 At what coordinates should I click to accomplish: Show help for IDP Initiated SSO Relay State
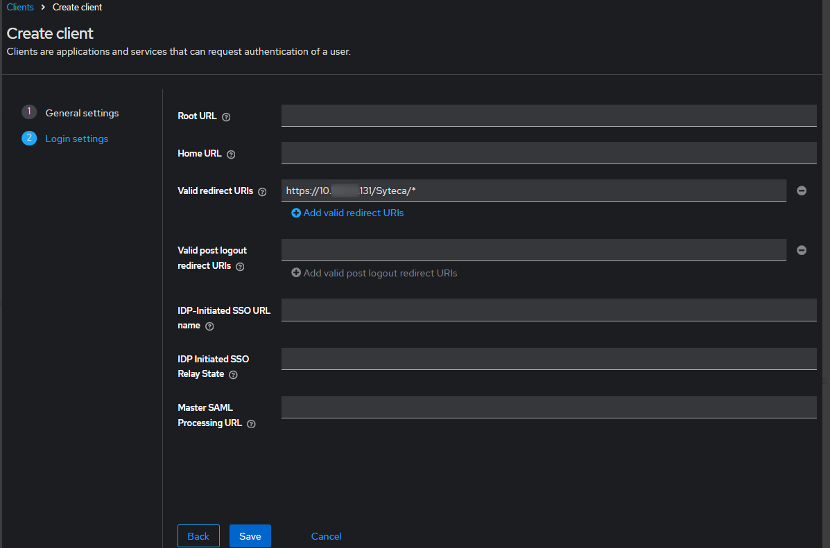click(x=233, y=375)
